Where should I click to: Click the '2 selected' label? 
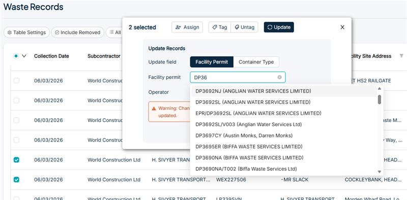tap(142, 27)
